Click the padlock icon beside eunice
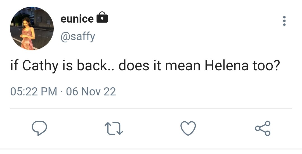 tap(102, 17)
